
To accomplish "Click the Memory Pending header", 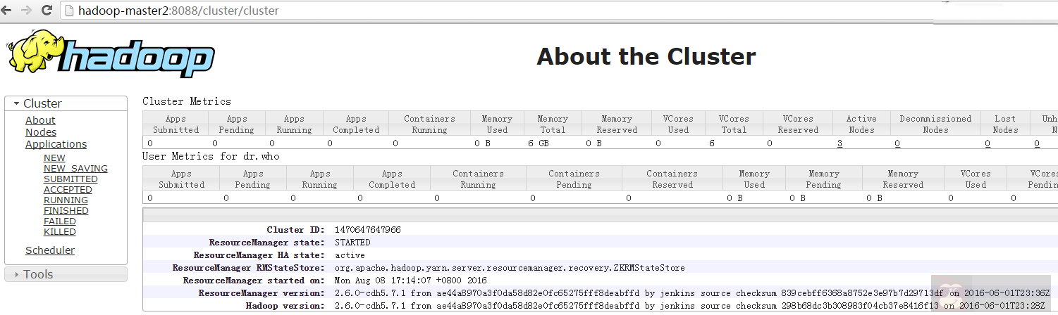I will pyautogui.click(x=823, y=179).
